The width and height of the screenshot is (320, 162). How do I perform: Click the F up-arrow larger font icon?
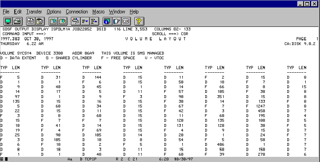94,21
